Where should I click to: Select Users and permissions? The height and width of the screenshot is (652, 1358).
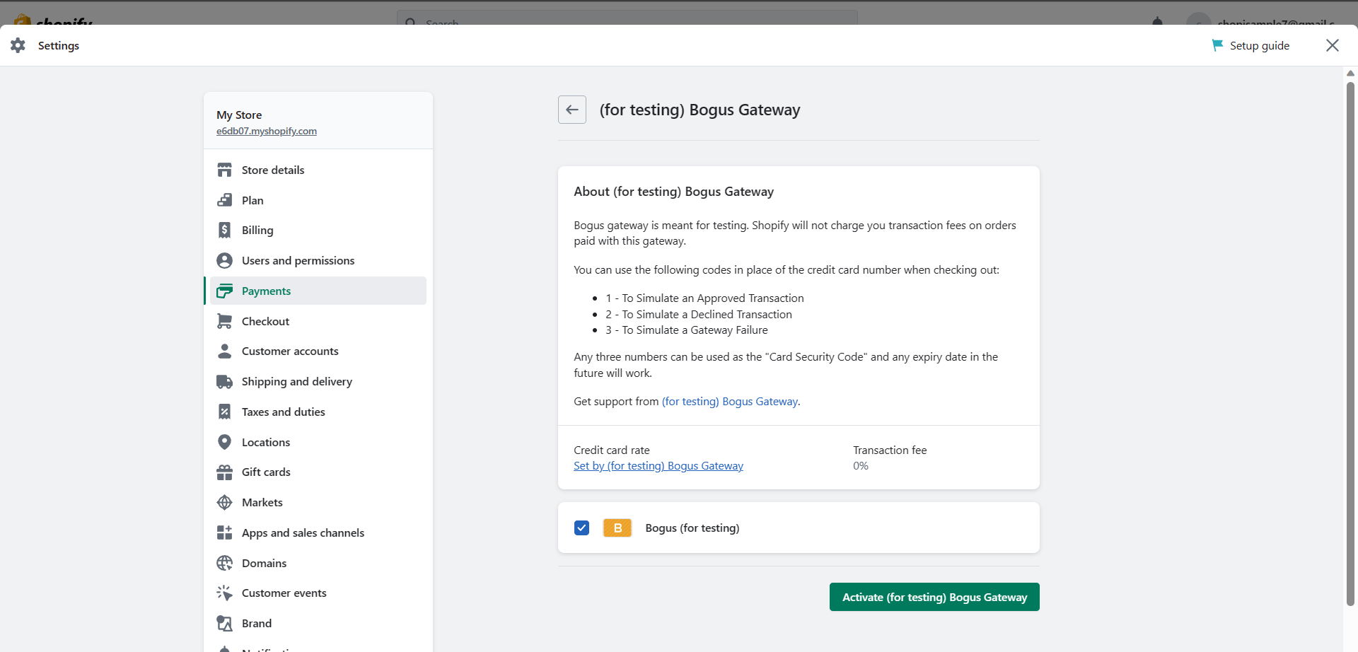tap(318, 260)
